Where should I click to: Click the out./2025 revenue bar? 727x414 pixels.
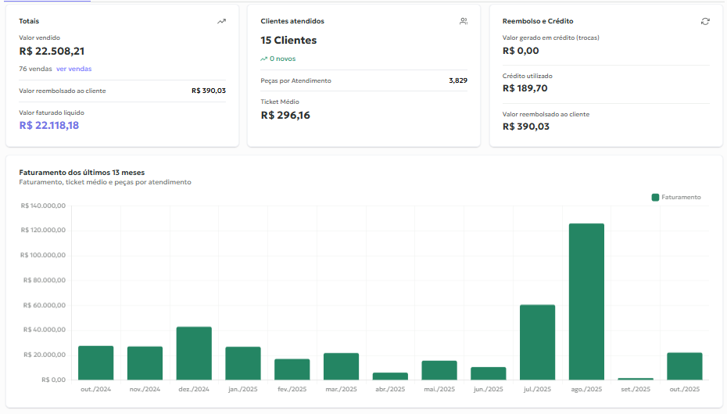click(x=684, y=366)
